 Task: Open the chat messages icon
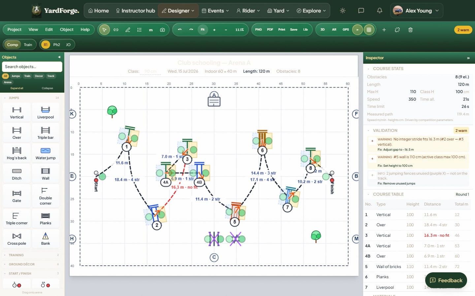pos(361,11)
